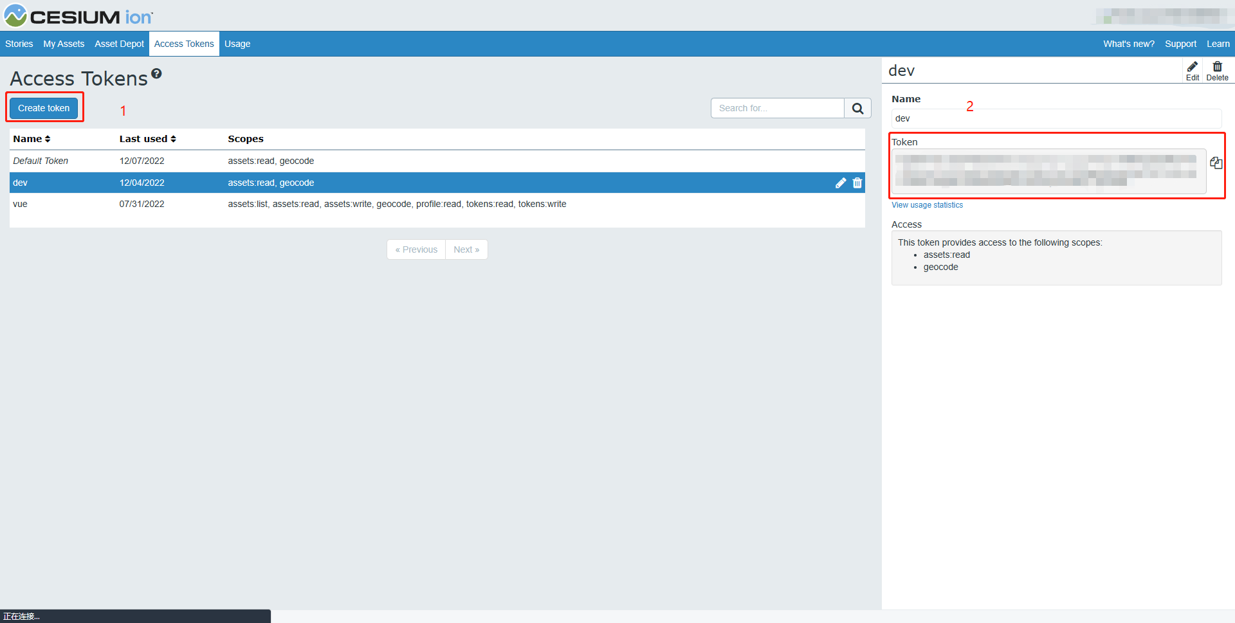Click the geocode scope in Access box
Viewport: 1235px width, 623px height.
point(940,267)
